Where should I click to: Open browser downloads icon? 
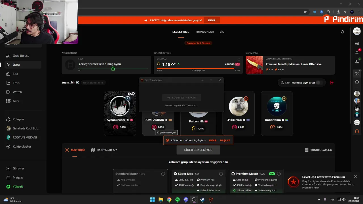click(338, 12)
